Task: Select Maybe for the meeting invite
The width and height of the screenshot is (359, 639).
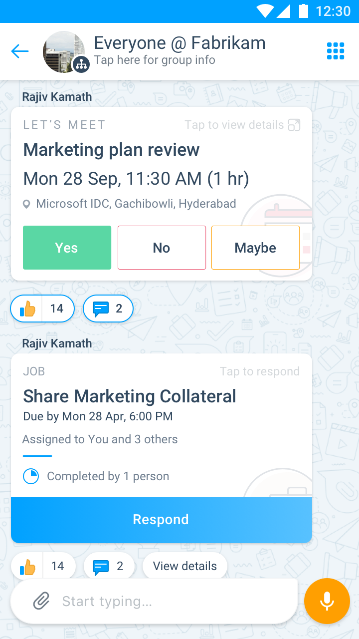Action: point(255,248)
